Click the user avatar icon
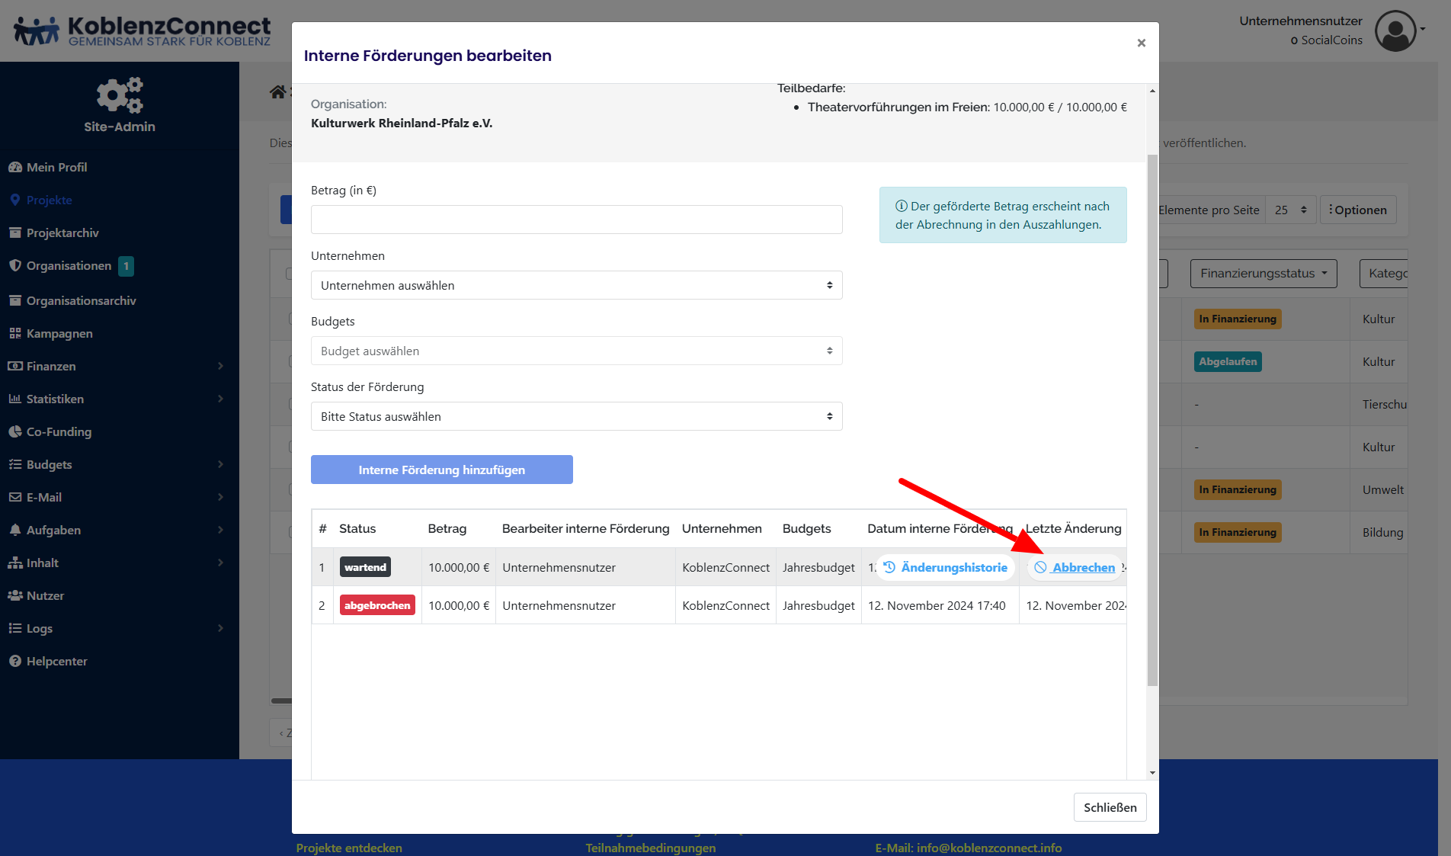Image resolution: width=1451 pixels, height=856 pixels. [1395, 31]
